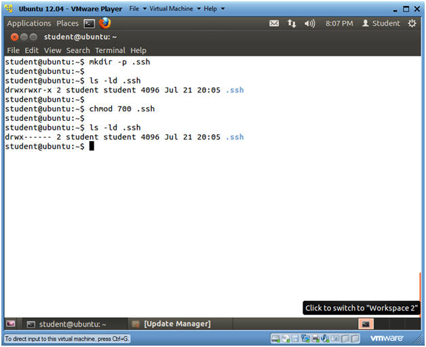Click the show desktop icon in bottom panel
The width and height of the screenshot is (426, 347).
coord(11,324)
